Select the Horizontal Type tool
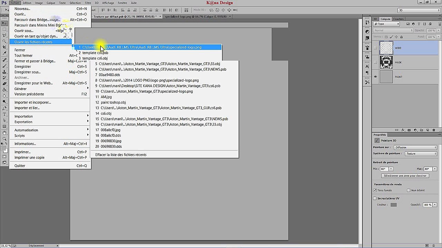Screen dimensions: 442x248 (4, 114)
